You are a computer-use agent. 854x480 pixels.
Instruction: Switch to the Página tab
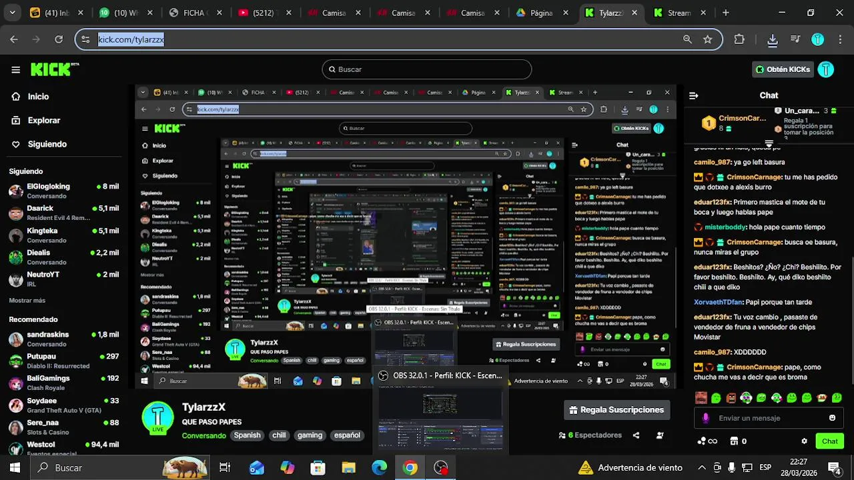click(x=541, y=13)
